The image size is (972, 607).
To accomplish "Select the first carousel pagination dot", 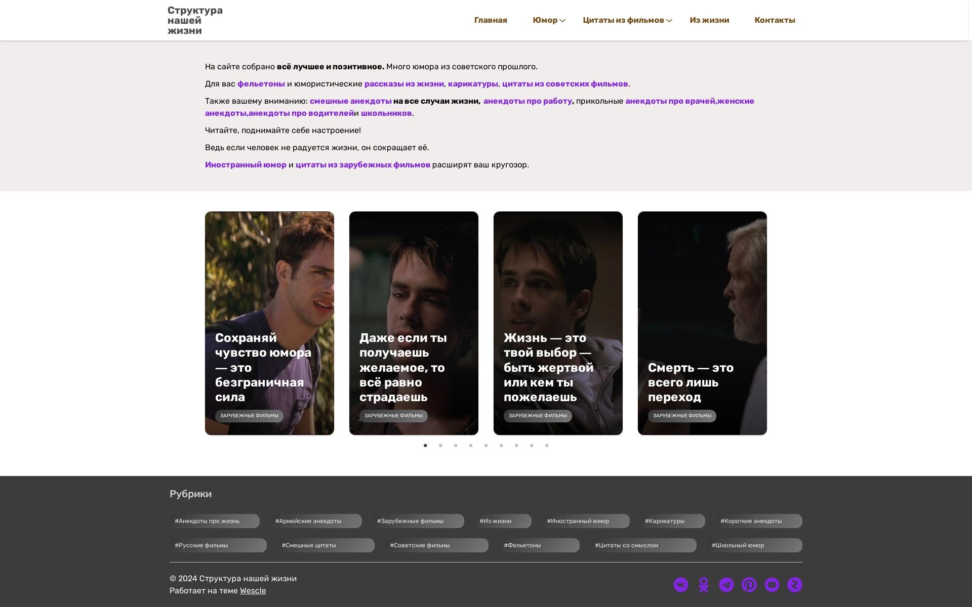I will [x=425, y=446].
